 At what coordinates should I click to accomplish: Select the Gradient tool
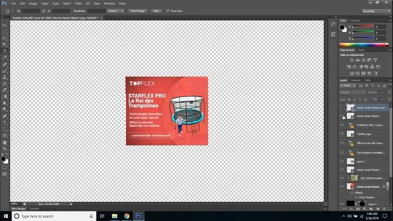(x=4, y=96)
